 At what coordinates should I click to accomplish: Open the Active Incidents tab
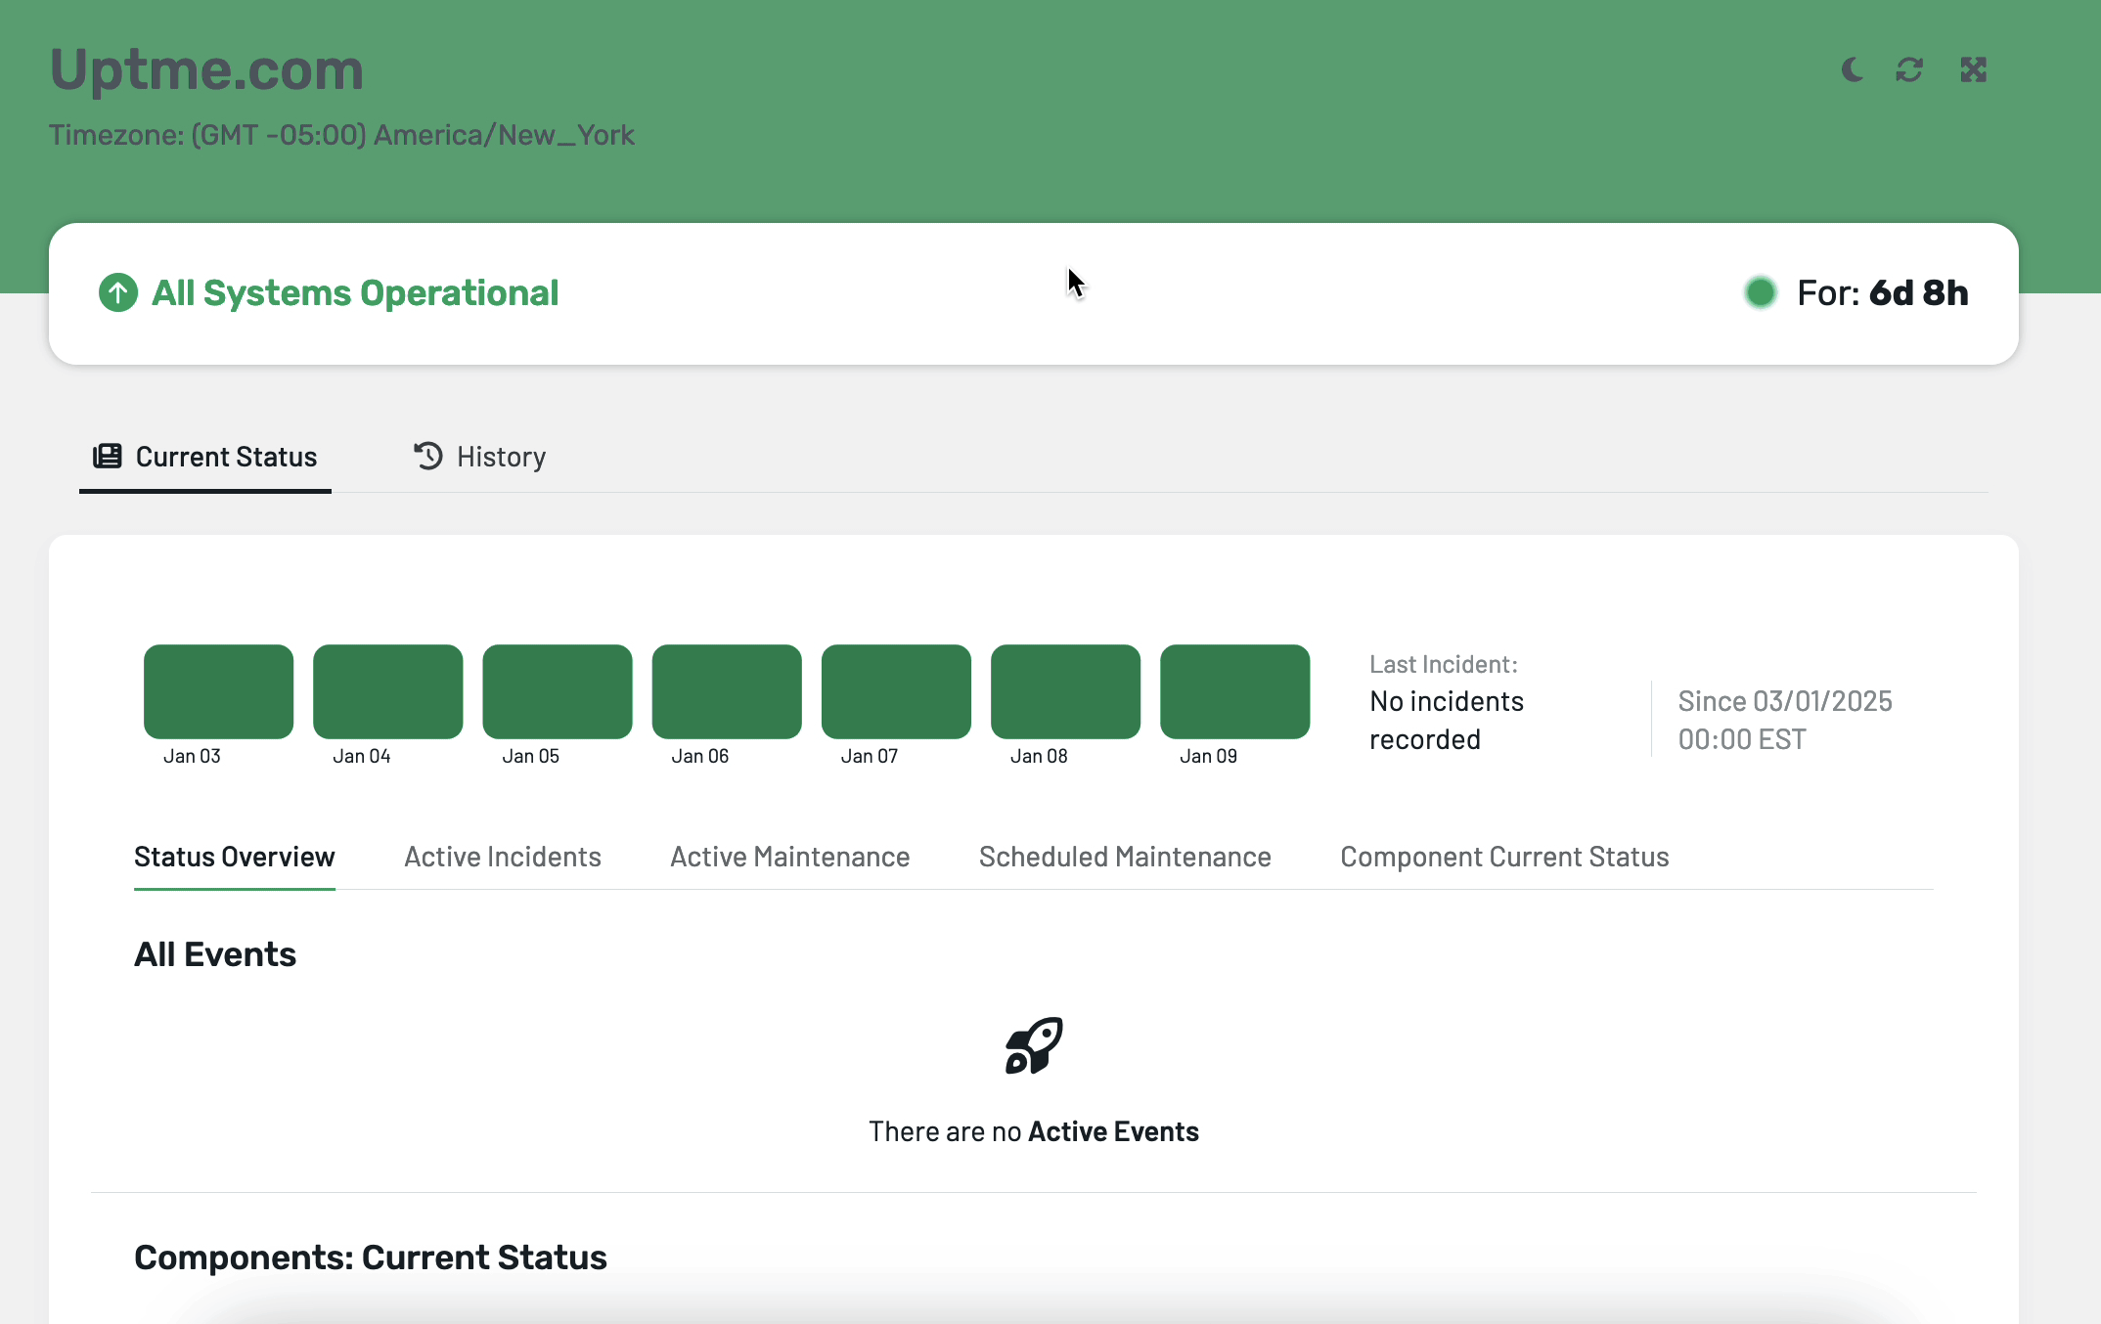[503, 857]
